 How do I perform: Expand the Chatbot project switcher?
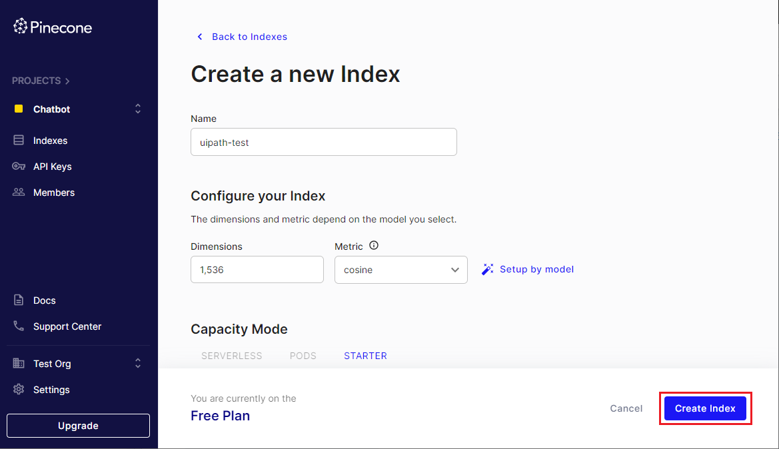tap(138, 109)
